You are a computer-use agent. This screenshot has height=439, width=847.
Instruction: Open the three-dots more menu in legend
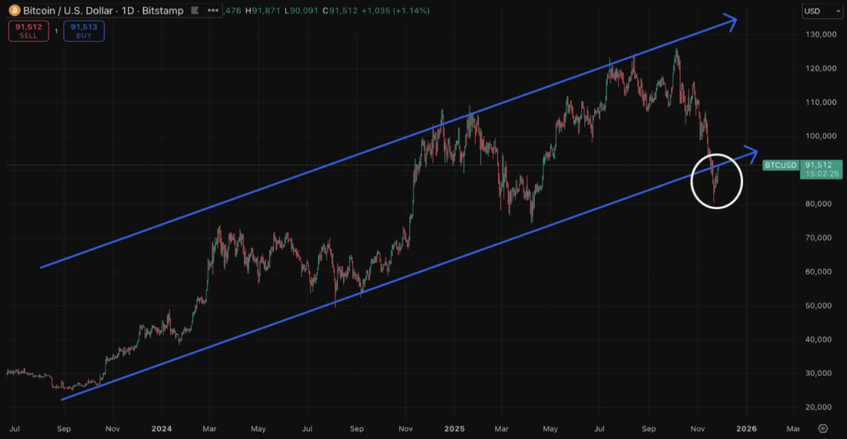[213, 10]
